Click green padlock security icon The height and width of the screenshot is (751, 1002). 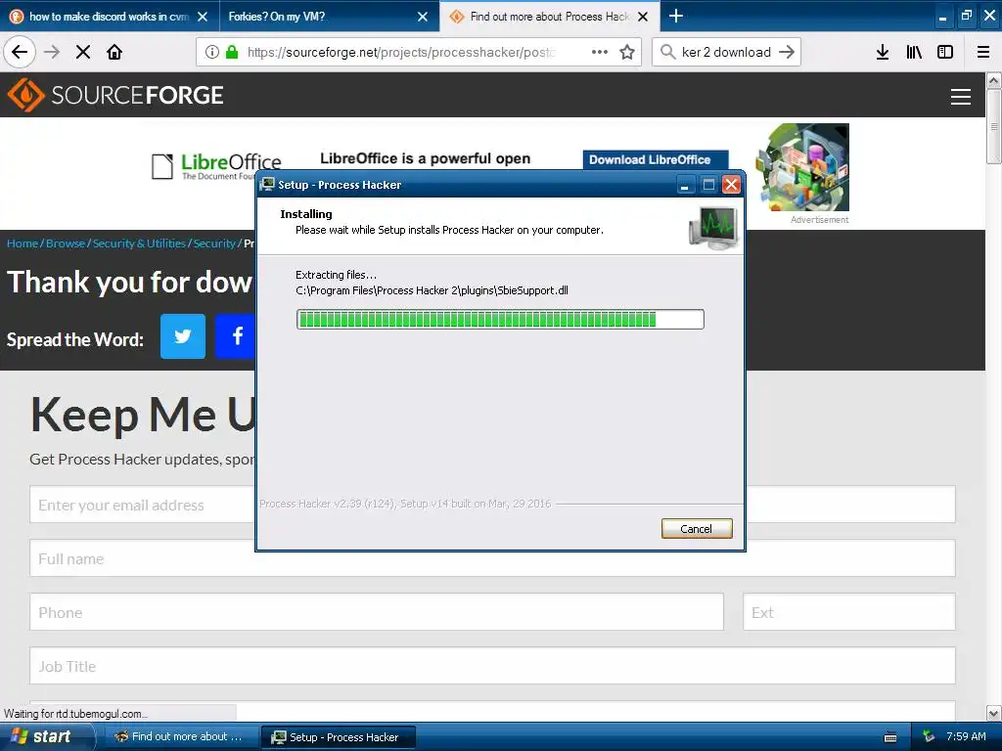click(x=232, y=52)
